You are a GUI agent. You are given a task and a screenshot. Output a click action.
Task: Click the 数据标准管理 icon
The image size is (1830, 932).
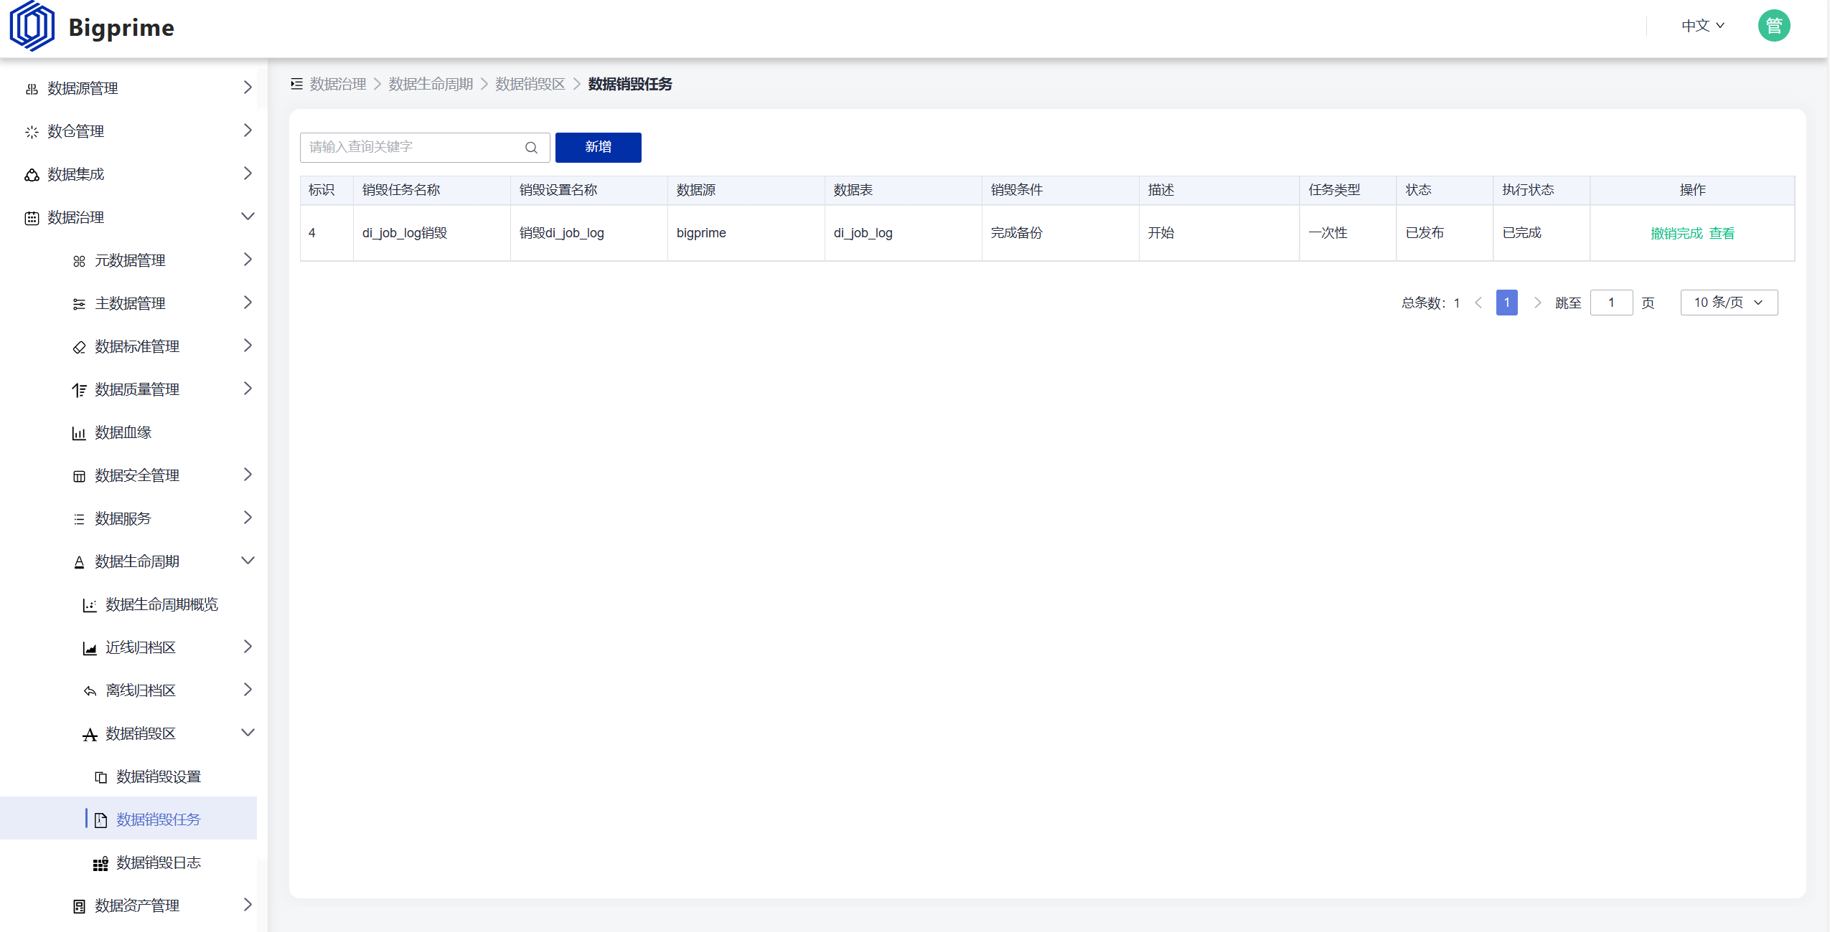pyautogui.click(x=79, y=347)
